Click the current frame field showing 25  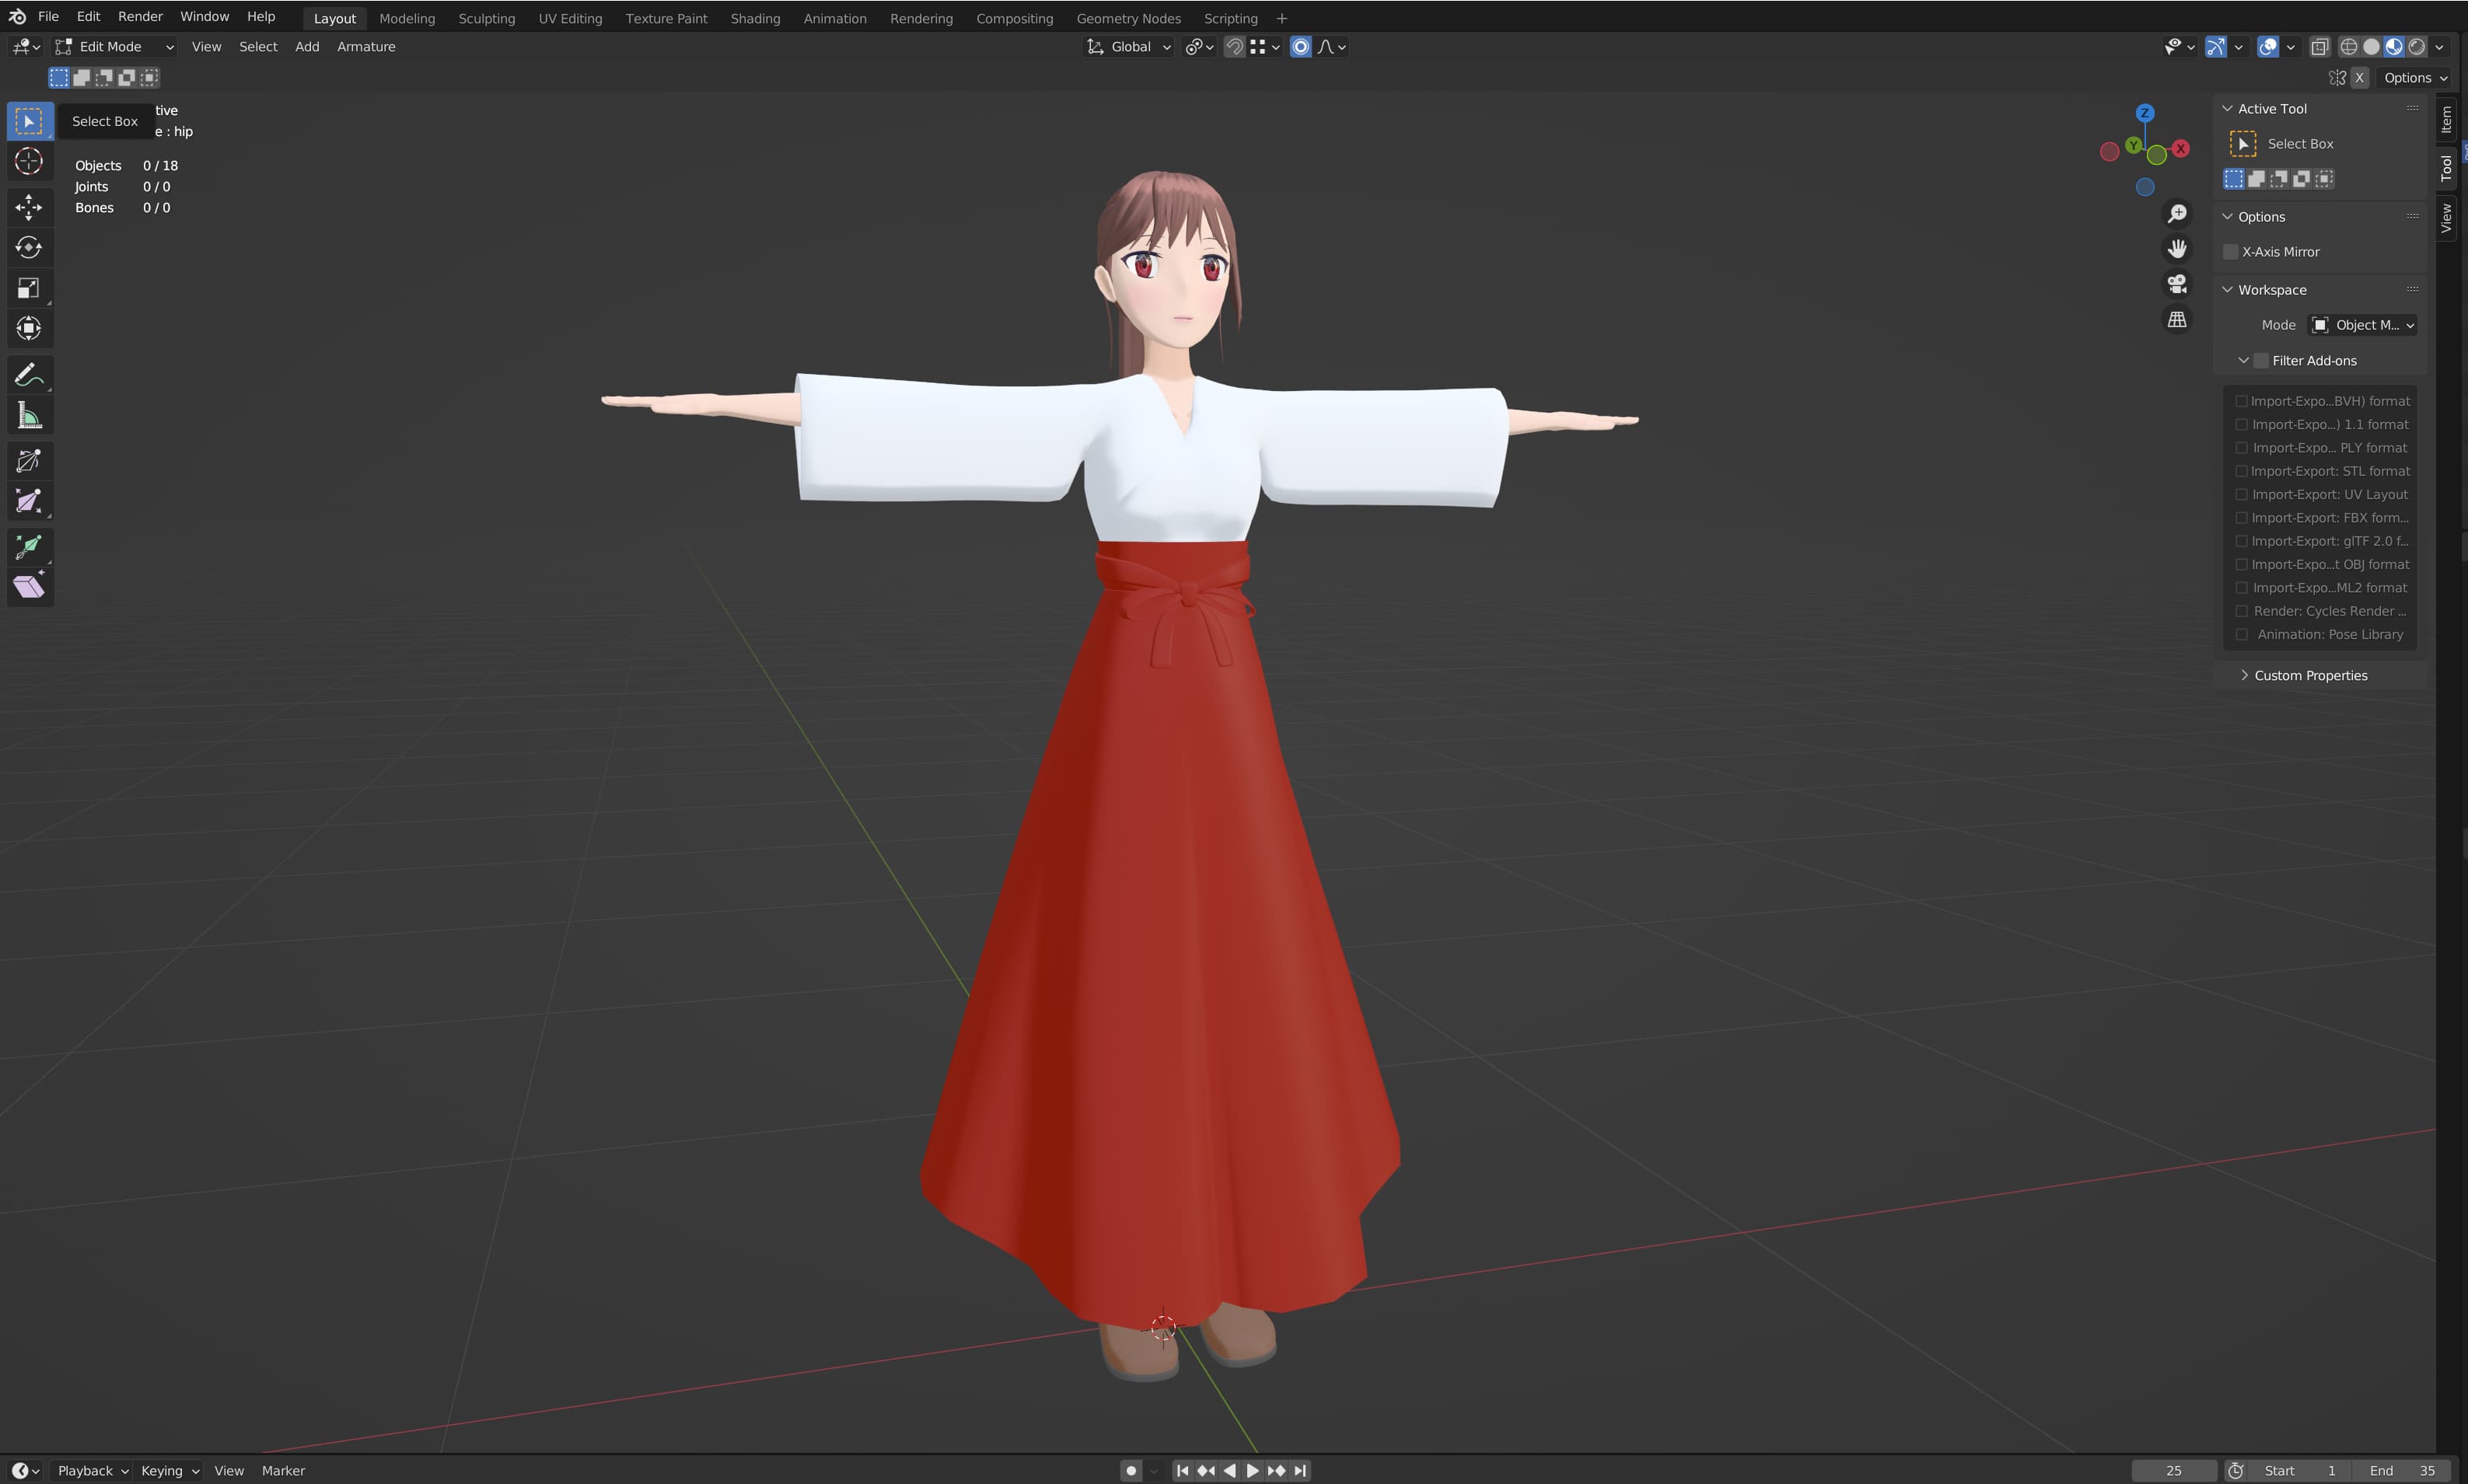pos(2173,1471)
